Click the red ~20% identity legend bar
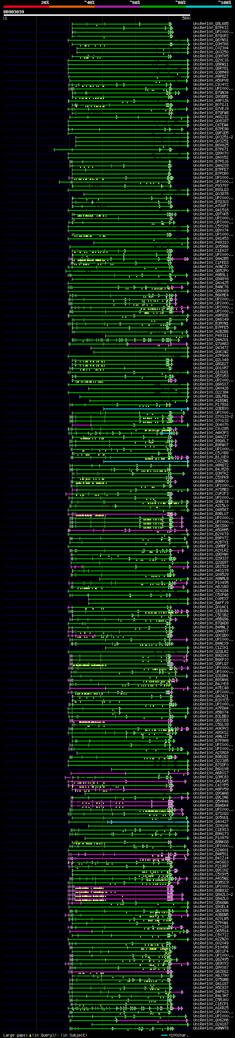Screen dimensions: 235x1038 26,7
